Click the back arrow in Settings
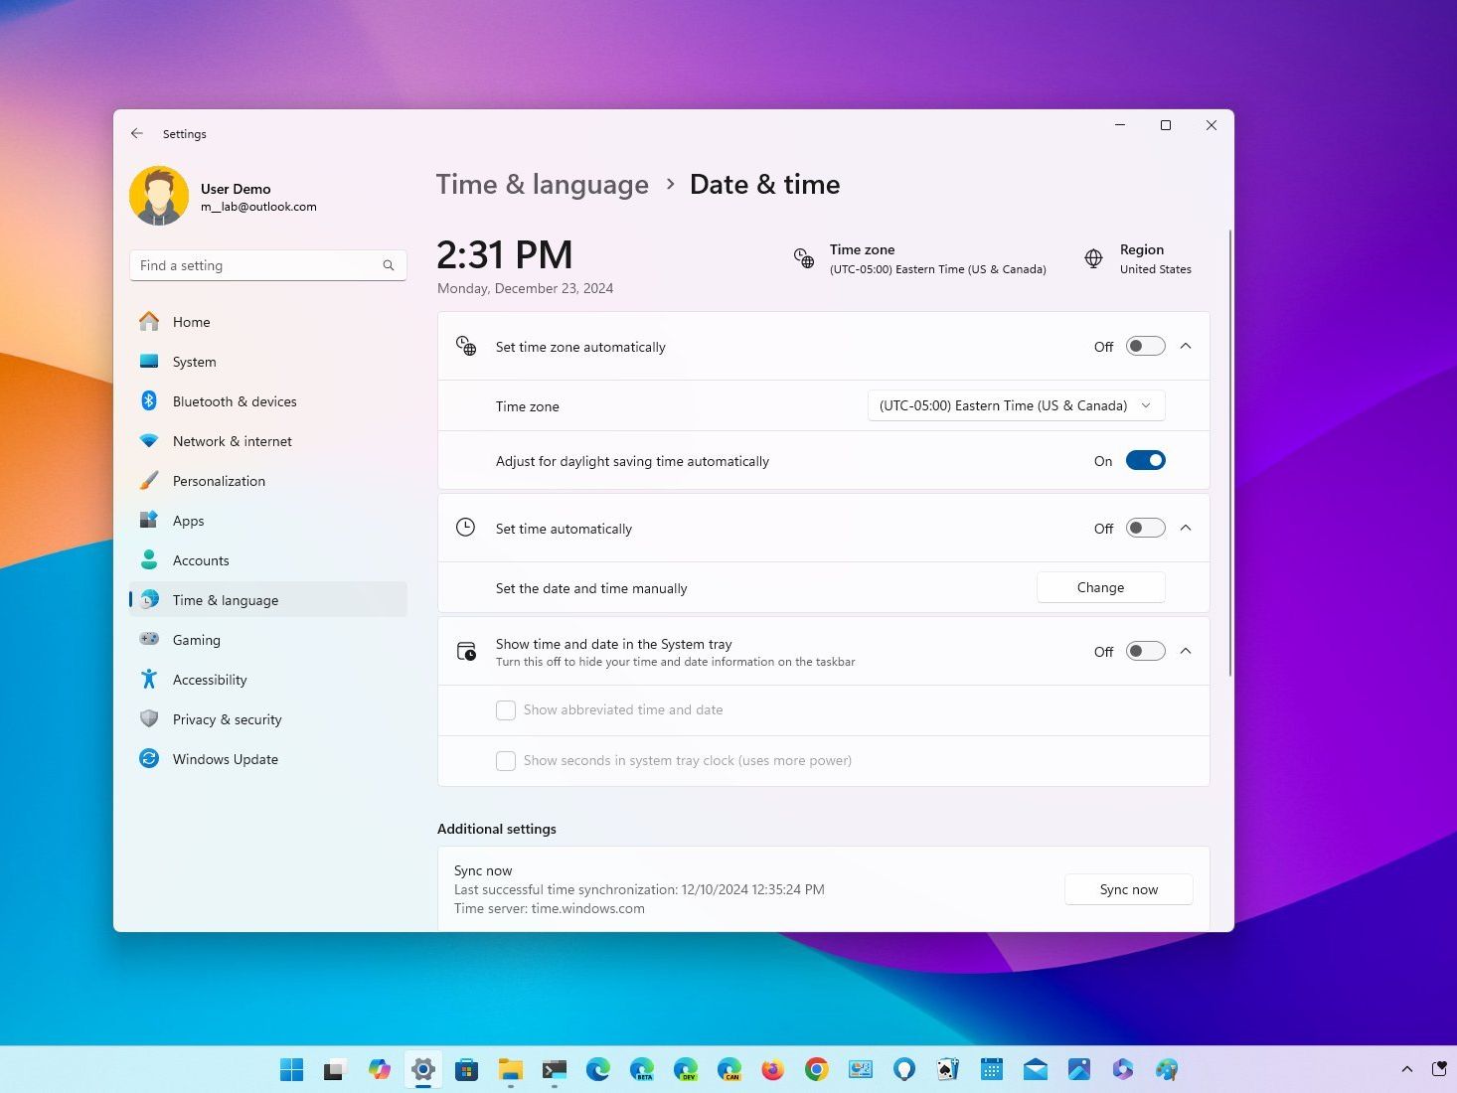 click(136, 133)
